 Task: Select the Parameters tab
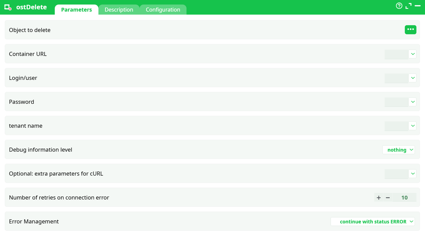pos(76,10)
